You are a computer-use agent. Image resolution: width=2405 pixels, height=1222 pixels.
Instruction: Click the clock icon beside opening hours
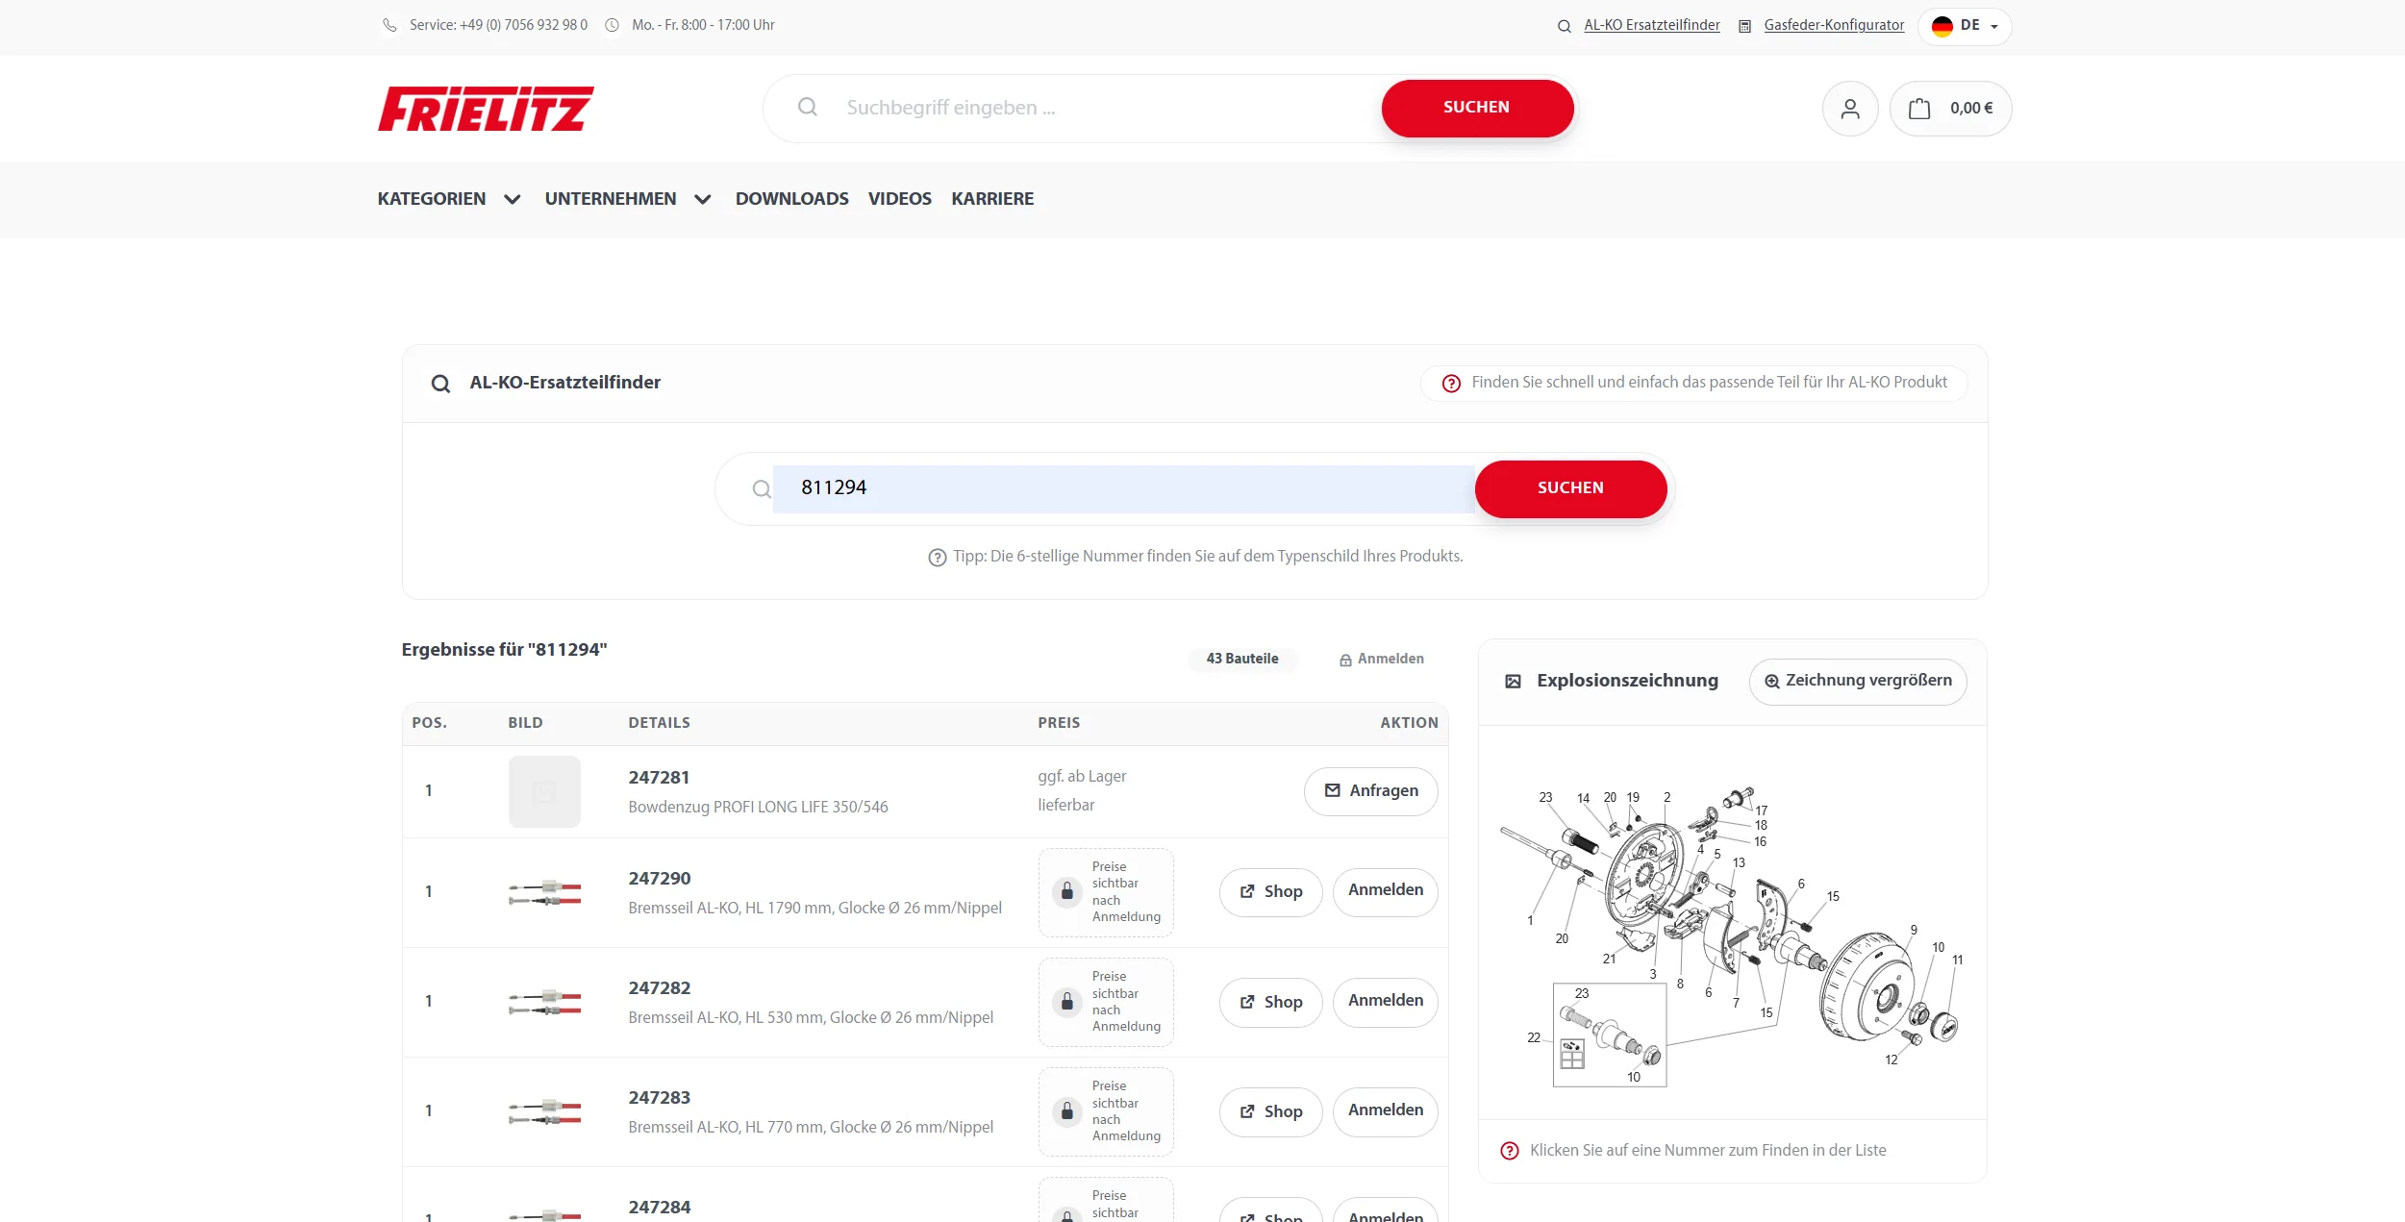612,25
